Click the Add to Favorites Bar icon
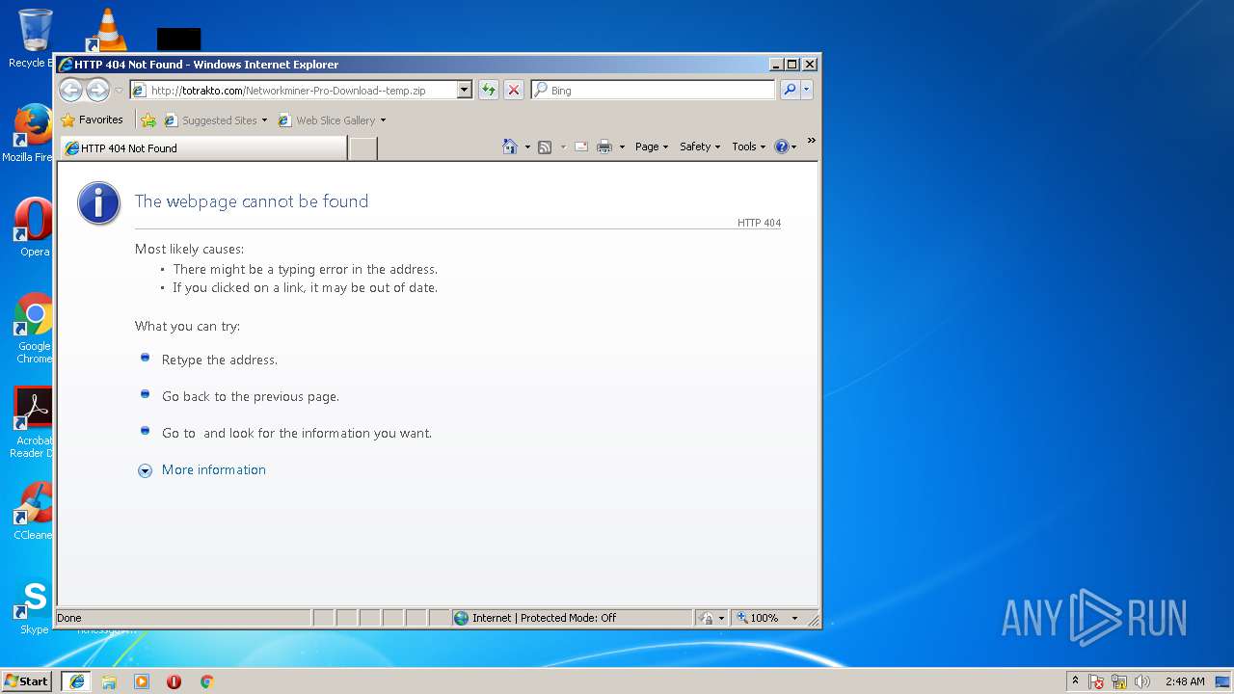The image size is (1234, 694). tap(148, 120)
